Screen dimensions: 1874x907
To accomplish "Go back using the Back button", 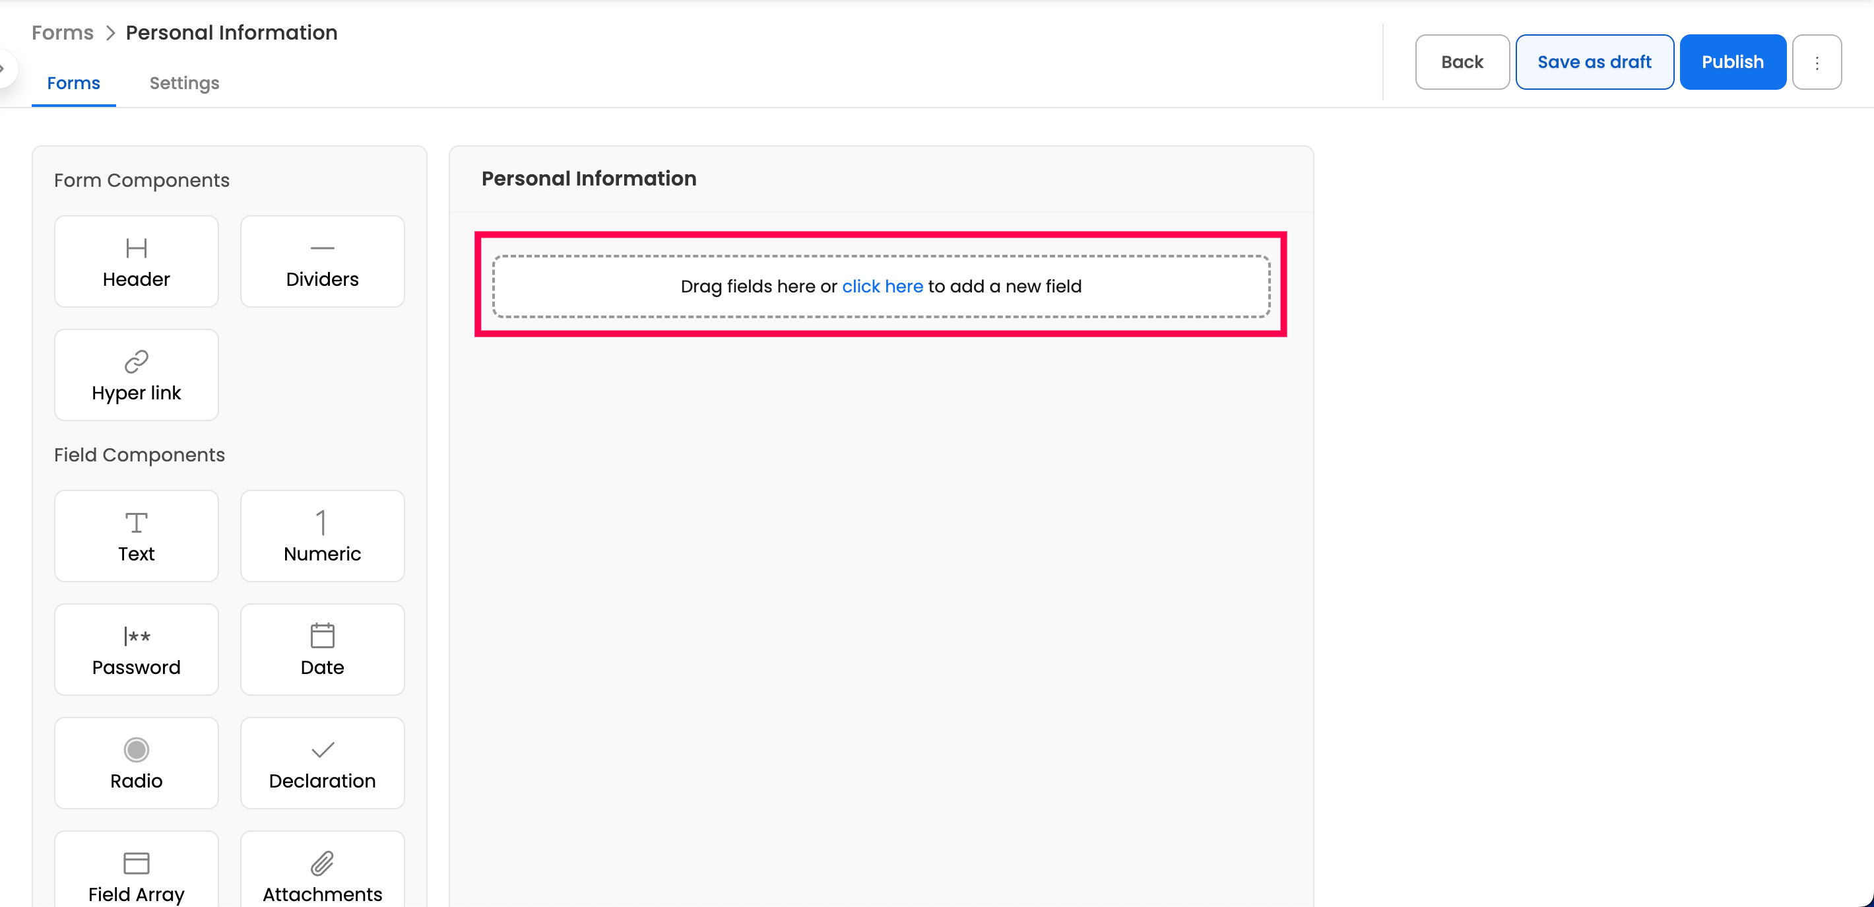I will coord(1462,63).
